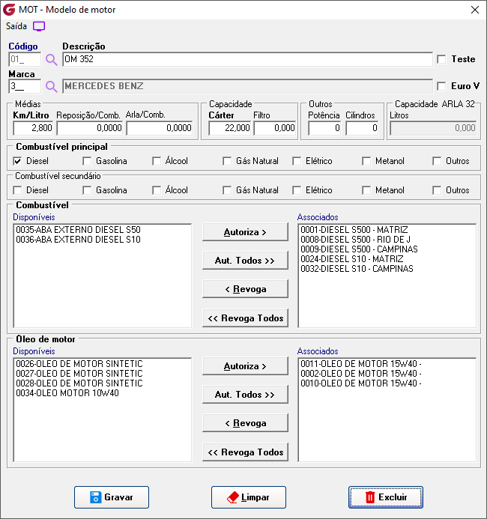487x519 pixels.
Task: Click the Cilindros input field
Action: 362,128
